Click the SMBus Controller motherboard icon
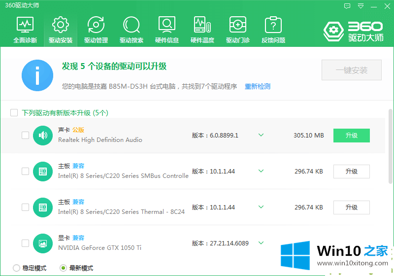Viewport: 394px width, 276px height. click(x=43, y=172)
